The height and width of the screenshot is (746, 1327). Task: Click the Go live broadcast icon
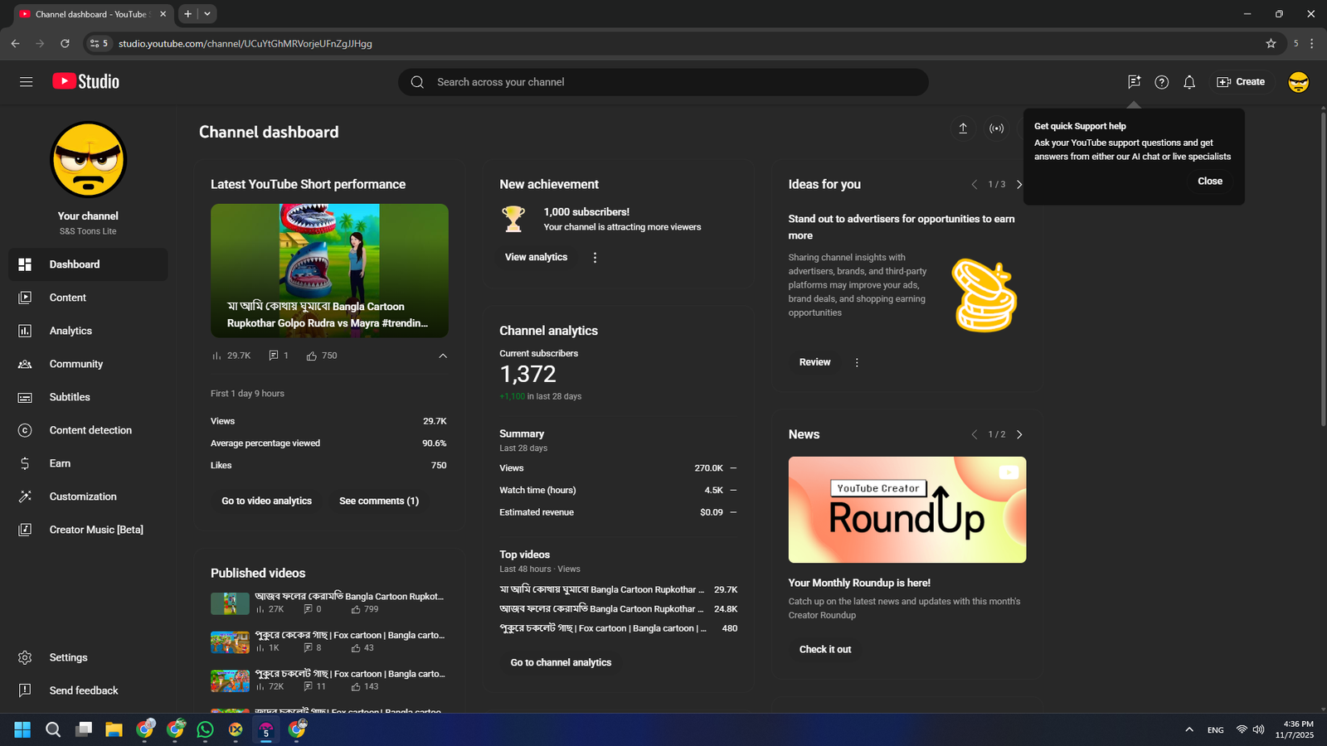coord(996,128)
